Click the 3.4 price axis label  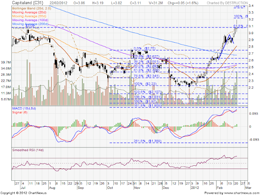[x=251, y=6]
